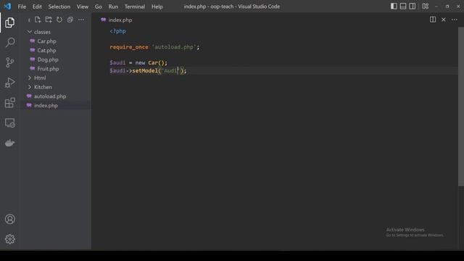Open the Search view
Image resolution: width=464 pixels, height=261 pixels.
pos(9,42)
